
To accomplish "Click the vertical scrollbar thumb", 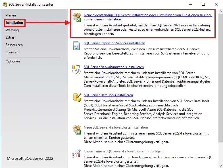I will click(221, 78).
